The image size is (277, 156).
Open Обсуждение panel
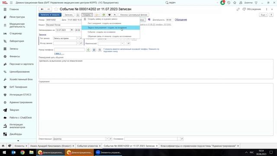click(x=252, y=9)
